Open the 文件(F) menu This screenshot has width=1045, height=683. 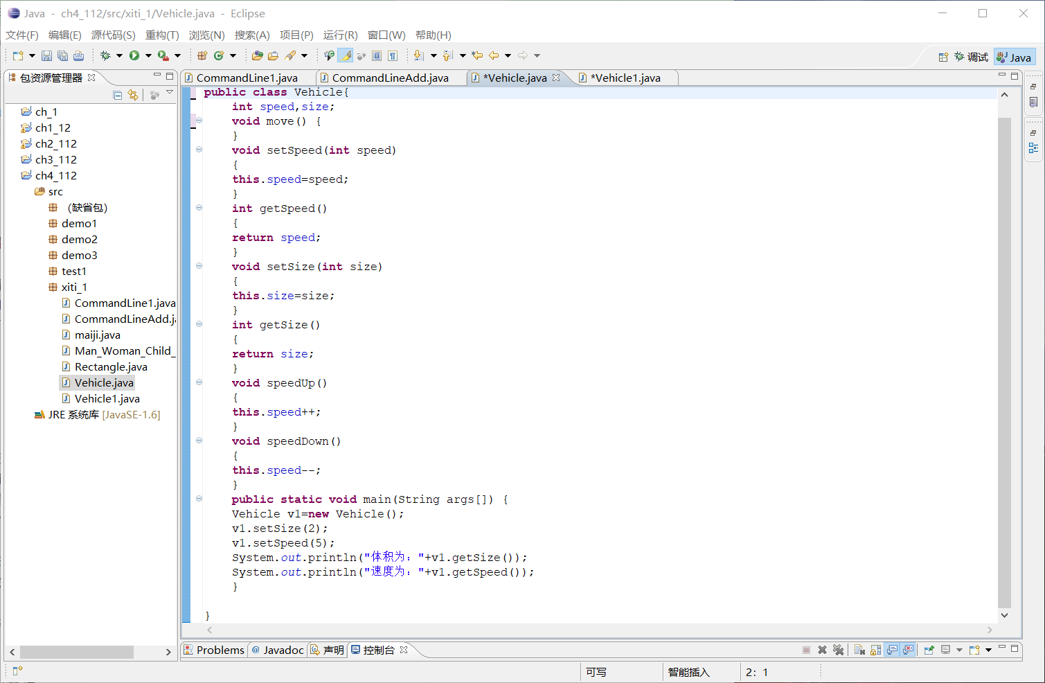tap(22, 35)
